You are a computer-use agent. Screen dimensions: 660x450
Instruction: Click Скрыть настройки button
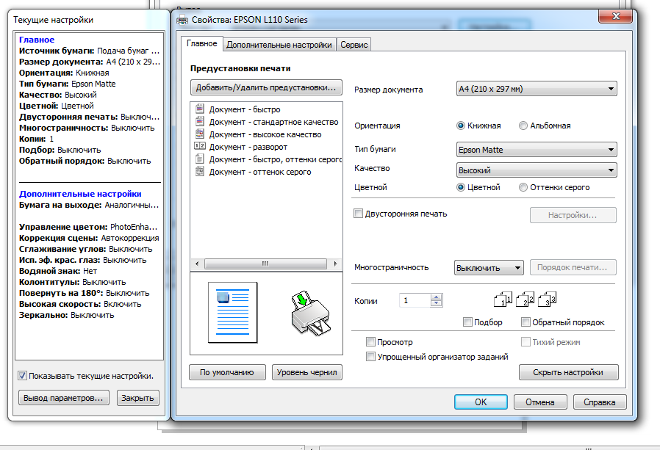[568, 372]
